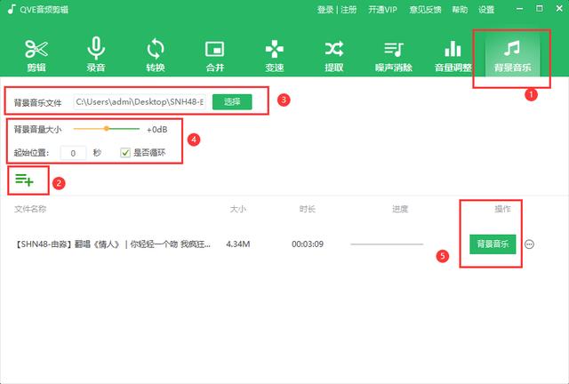Click the 操作 column header

point(502,209)
